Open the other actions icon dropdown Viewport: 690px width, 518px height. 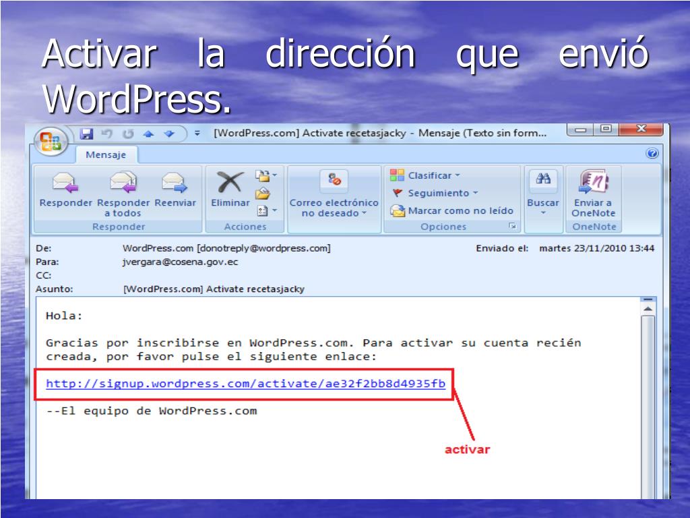266,211
